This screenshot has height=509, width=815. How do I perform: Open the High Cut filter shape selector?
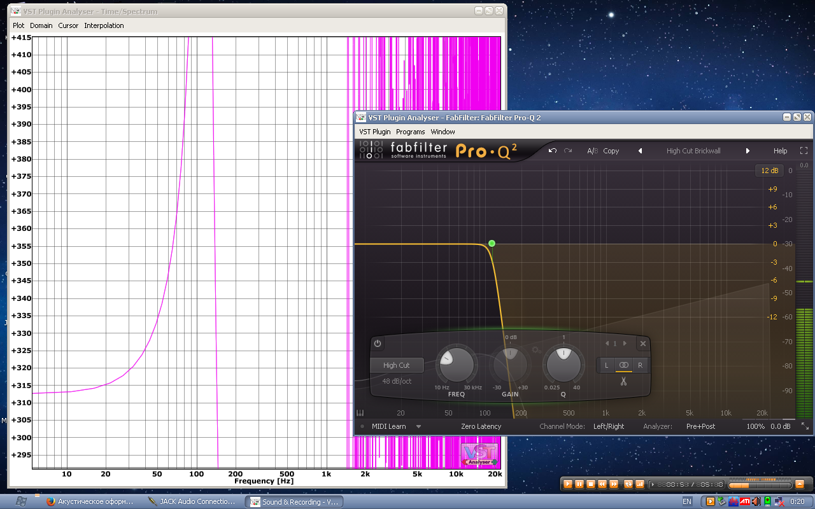coord(397,365)
